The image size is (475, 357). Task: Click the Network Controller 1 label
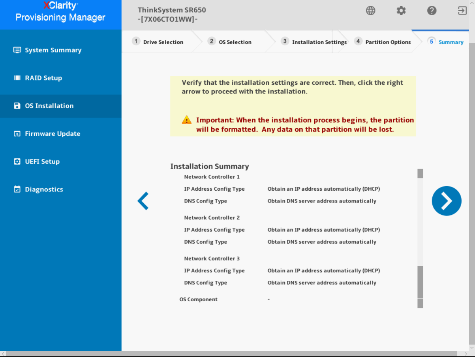212,177
